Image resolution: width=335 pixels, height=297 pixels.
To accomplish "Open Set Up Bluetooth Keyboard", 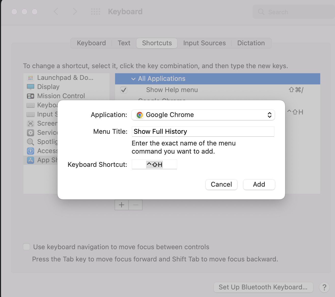I will [263, 287].
